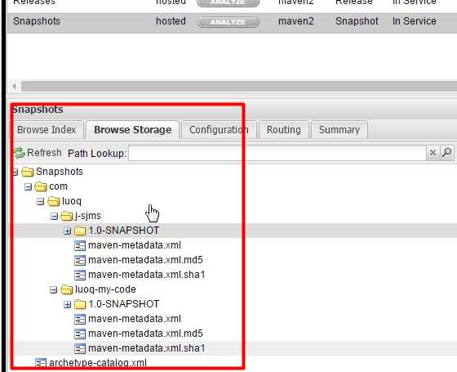
Task: Click the magnifier search icon in Path Lookup
Action: point(447,153)
